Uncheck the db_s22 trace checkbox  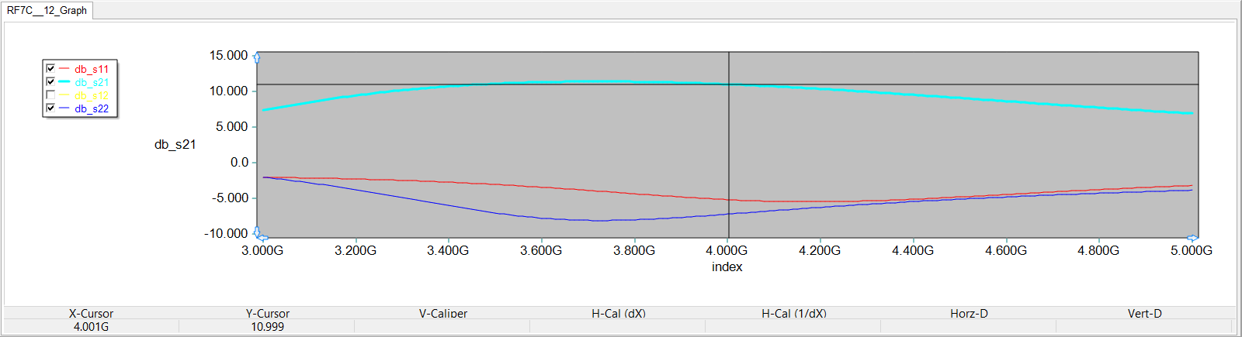tap(50, 108)
